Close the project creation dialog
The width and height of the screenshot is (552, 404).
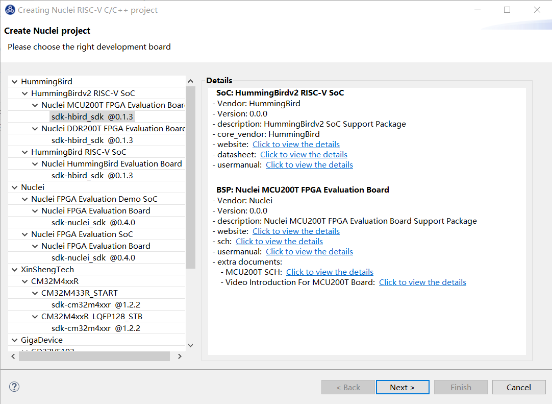click(537, 10)
